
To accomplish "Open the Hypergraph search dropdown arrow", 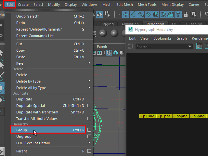I will click(190, 47).
